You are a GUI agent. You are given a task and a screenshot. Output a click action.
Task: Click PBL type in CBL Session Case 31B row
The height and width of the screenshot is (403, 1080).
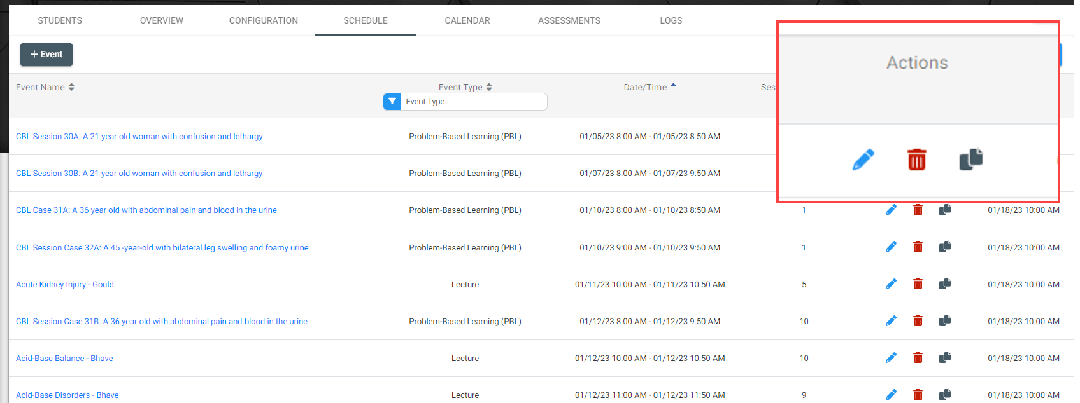point(465,321)
